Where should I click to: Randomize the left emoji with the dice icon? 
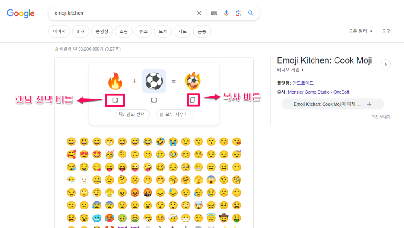coord(115,100)
